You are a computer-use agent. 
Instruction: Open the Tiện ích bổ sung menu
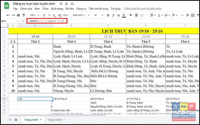(x=98, y=9)
